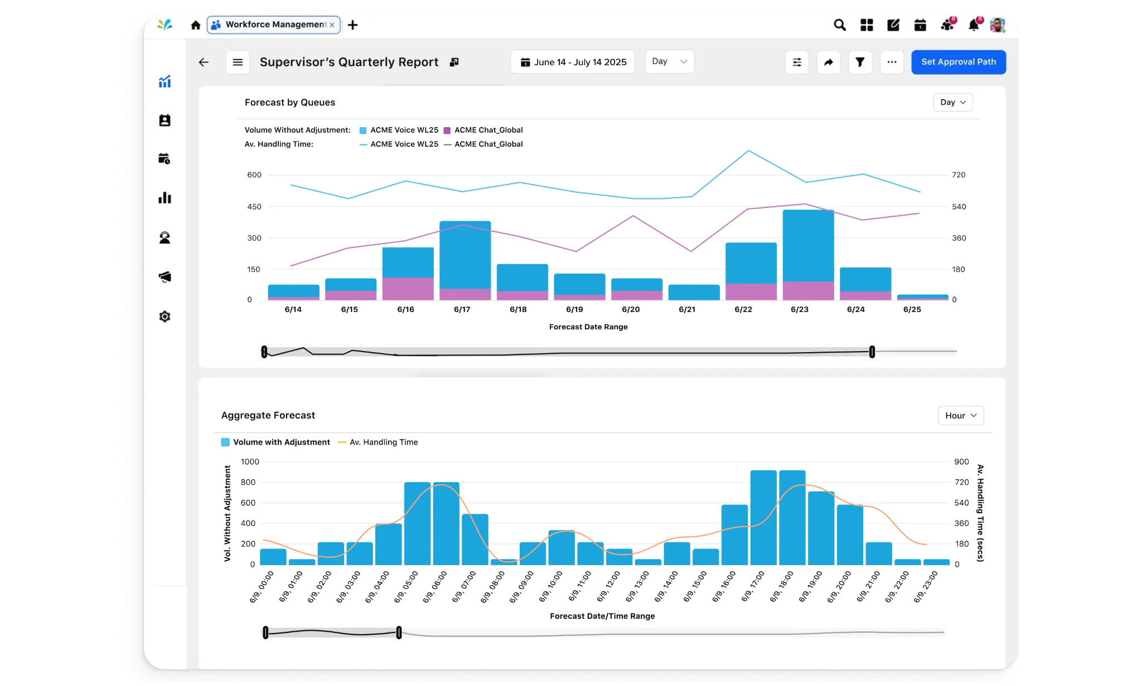Click the icon next to the report title

pos(454,62)
